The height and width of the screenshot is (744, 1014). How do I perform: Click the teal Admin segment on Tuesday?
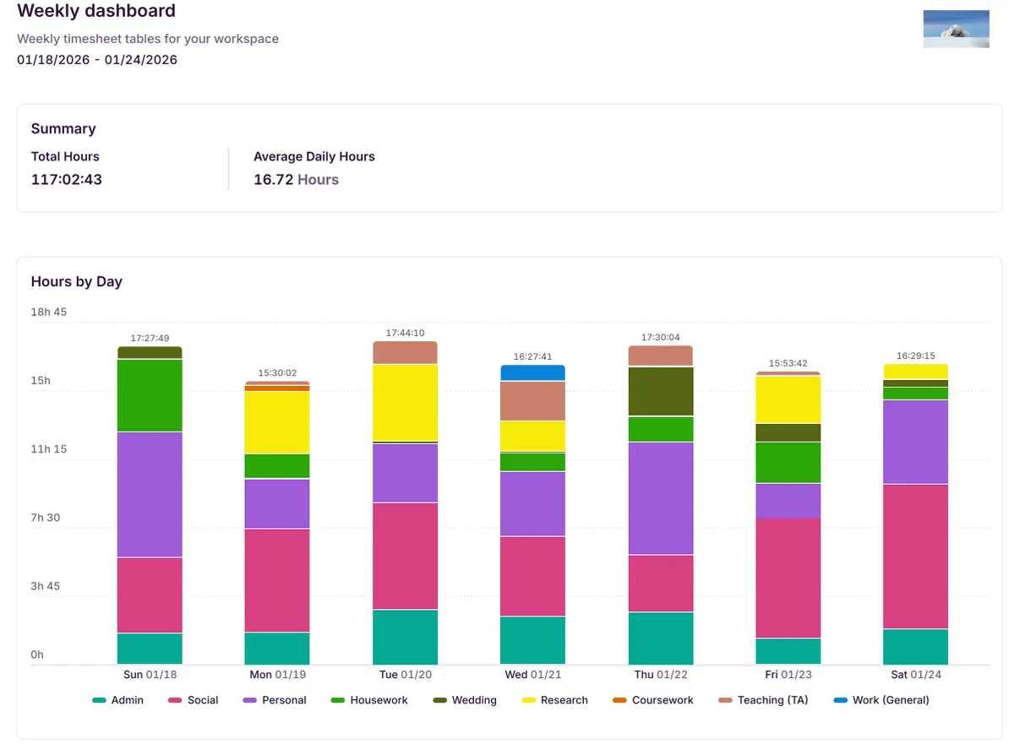tap(406, 638)
